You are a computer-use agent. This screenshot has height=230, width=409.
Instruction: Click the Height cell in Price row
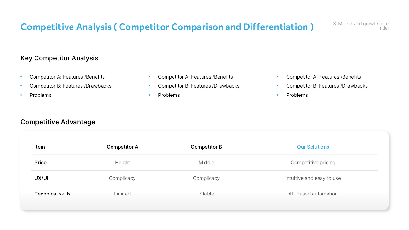(x=122, y=163)
